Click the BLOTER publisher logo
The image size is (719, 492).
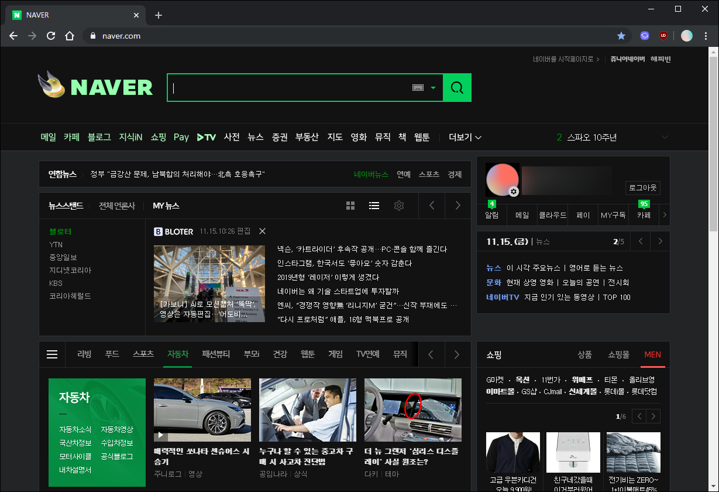pos(174,231)
